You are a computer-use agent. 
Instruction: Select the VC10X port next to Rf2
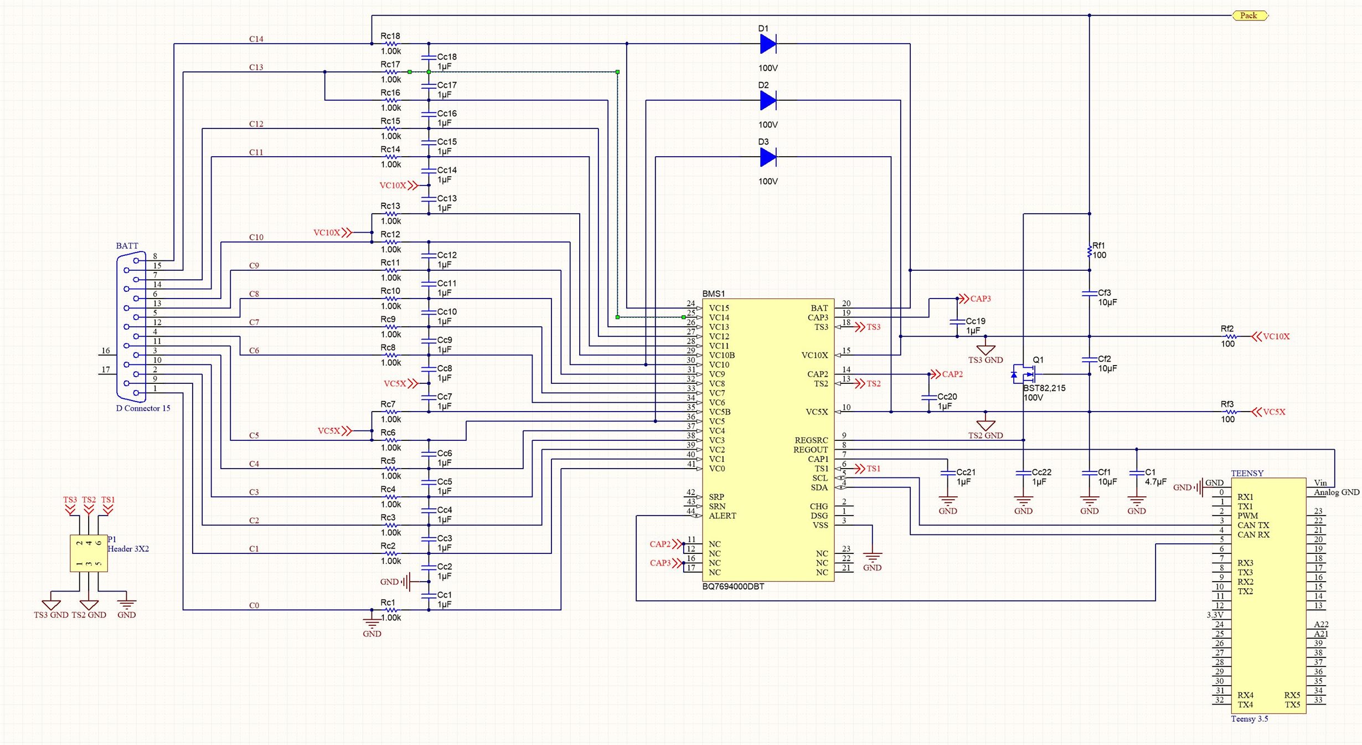pyautogui.click(x=1271, y=336)
